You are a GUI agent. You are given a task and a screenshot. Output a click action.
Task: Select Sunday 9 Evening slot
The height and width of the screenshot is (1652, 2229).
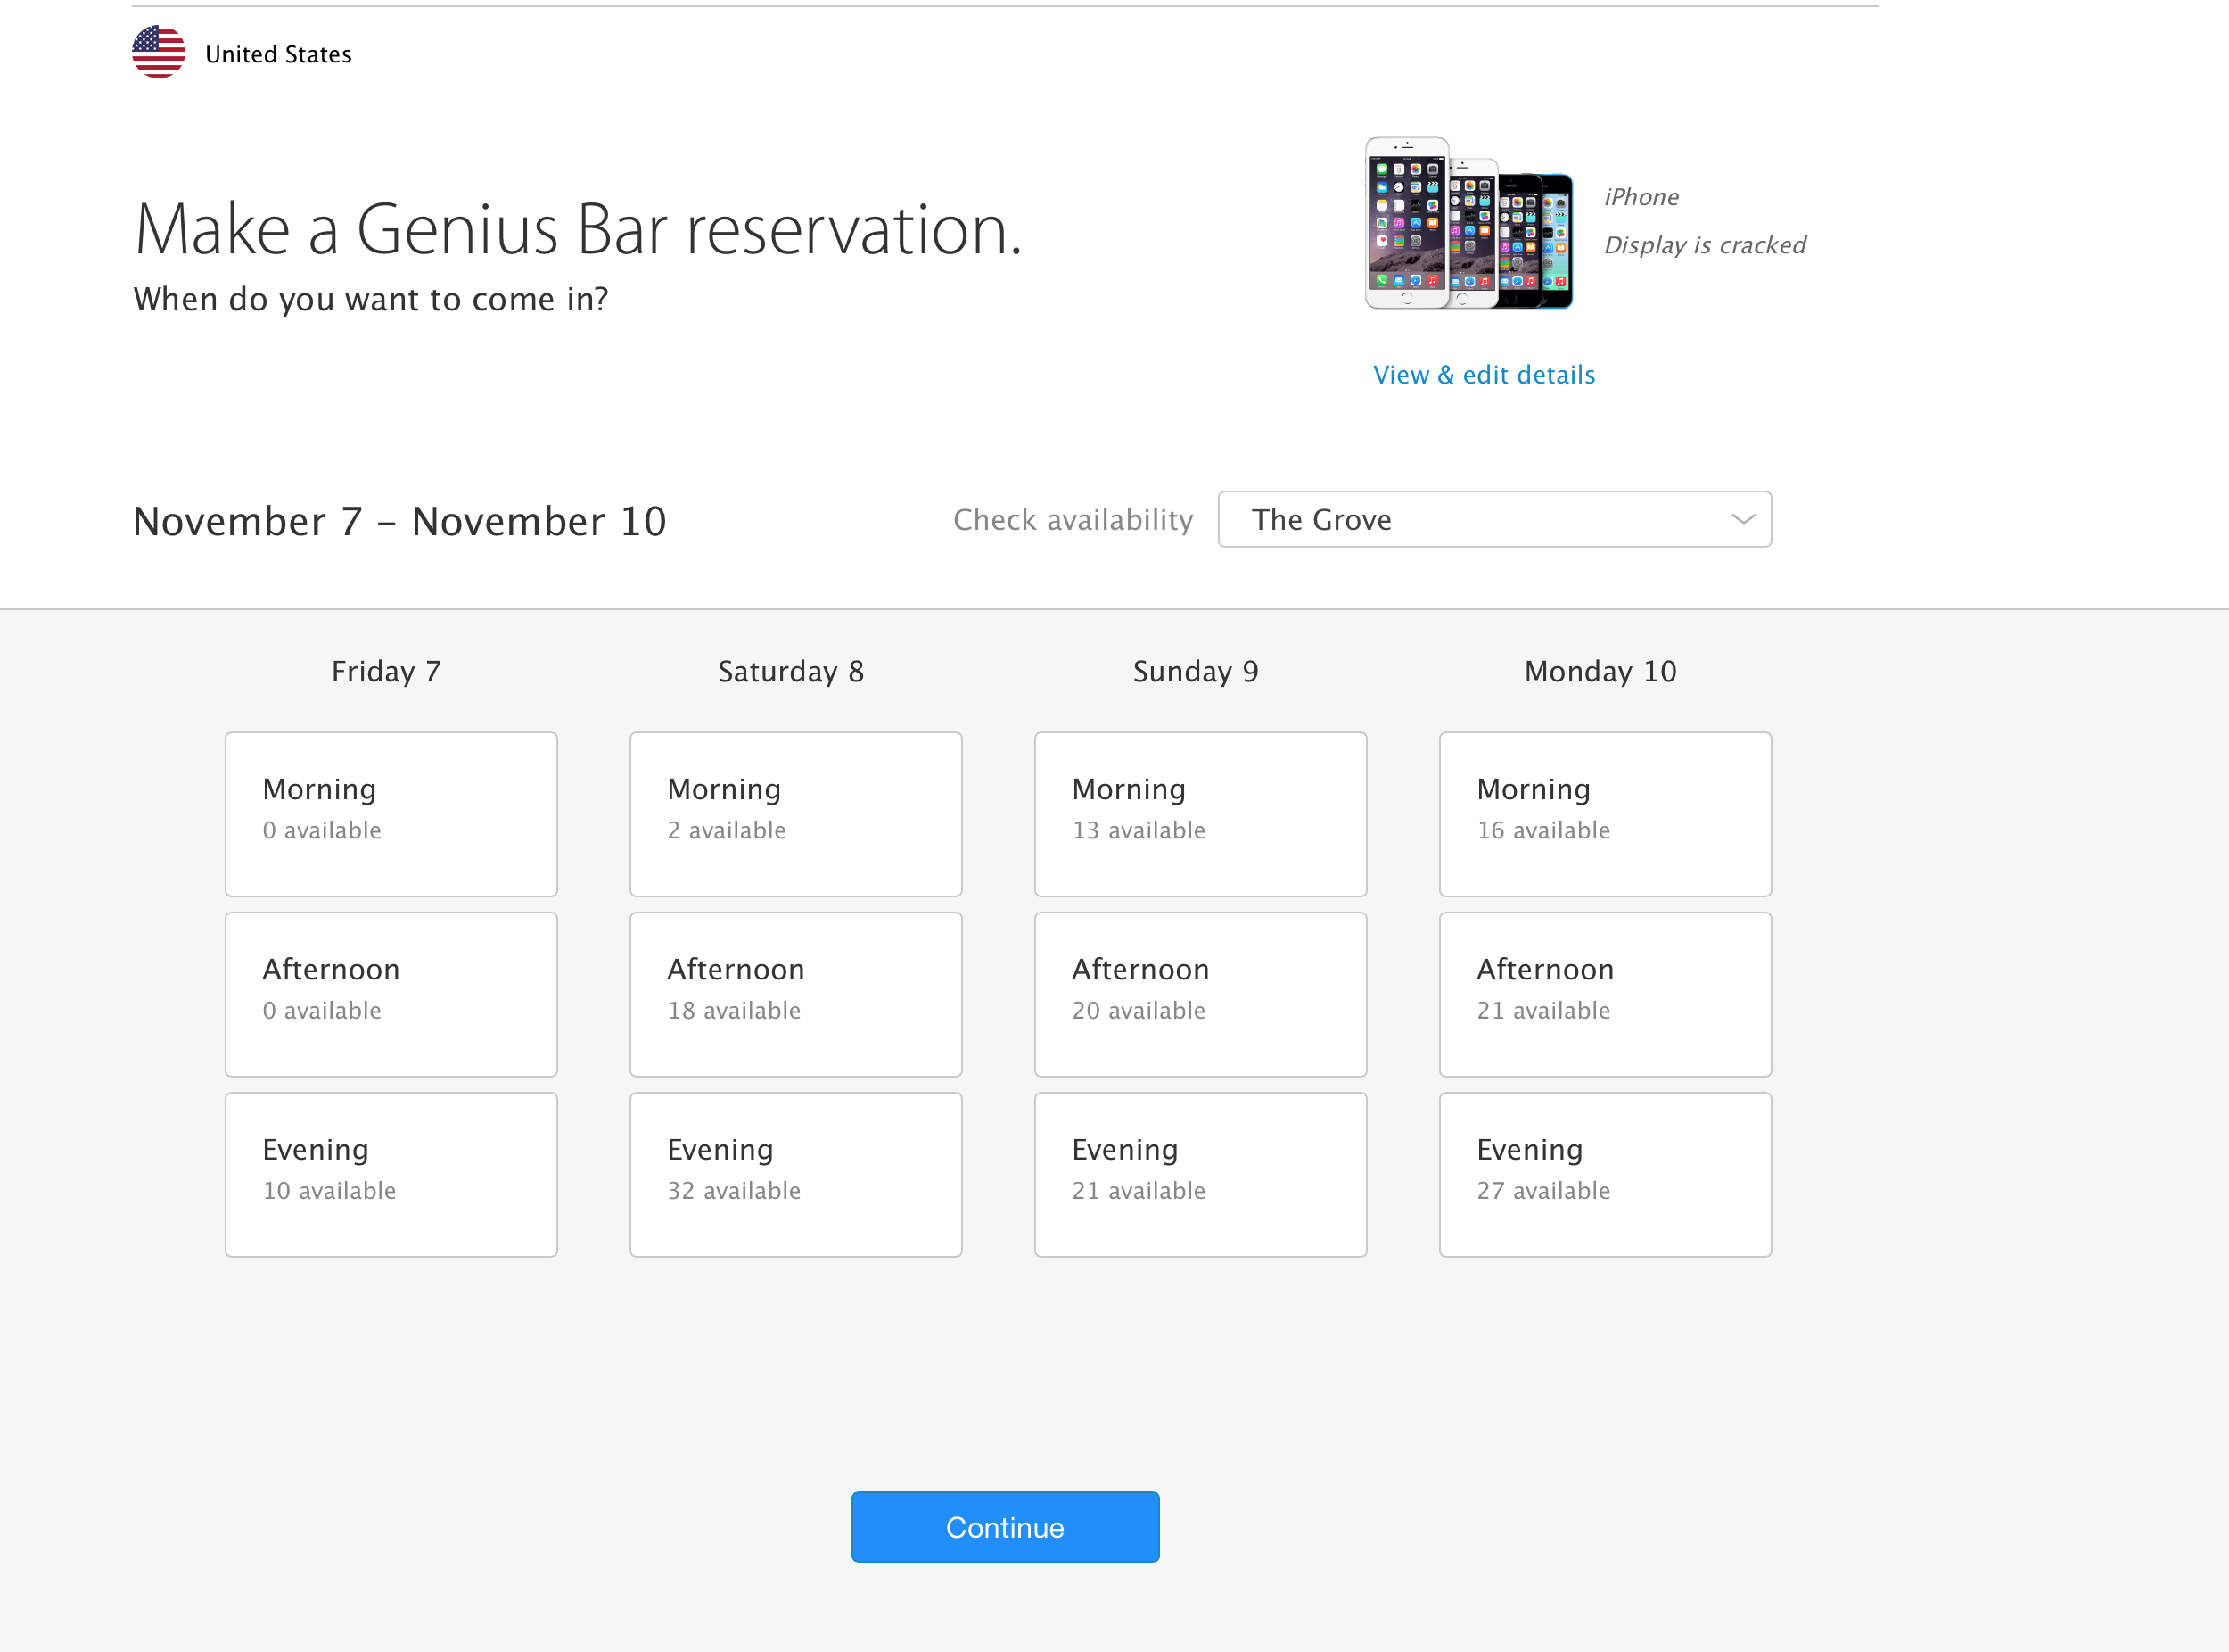(x=1200, y=1174)
